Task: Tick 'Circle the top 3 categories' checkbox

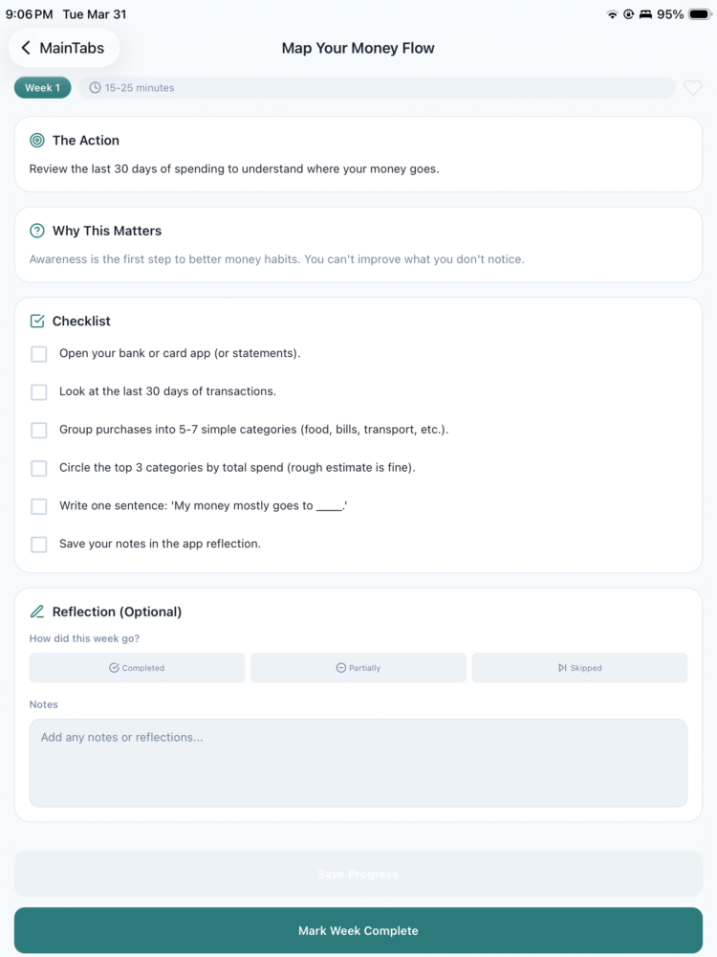Action: coord(39,468)
